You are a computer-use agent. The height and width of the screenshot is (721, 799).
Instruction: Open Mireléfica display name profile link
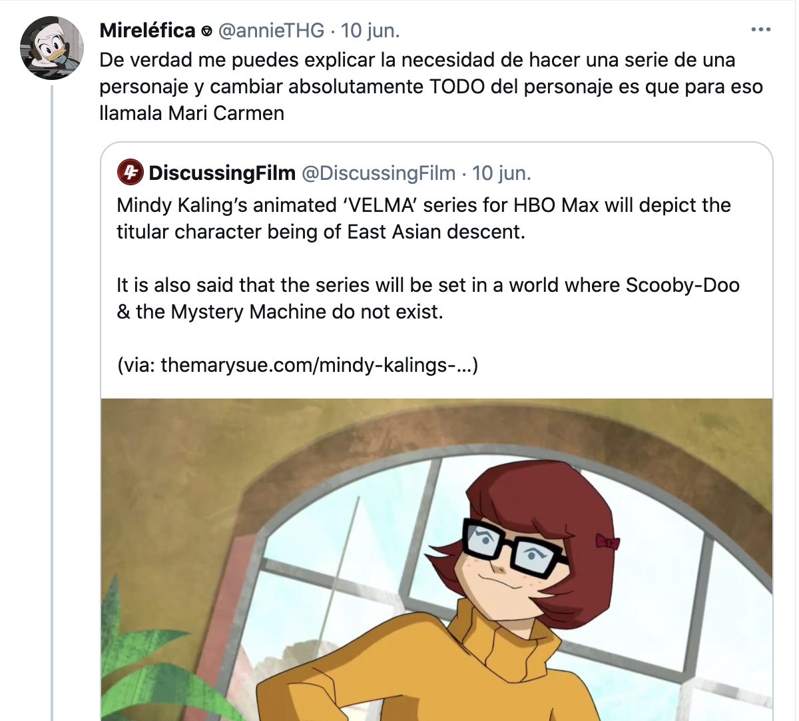click(147, 30)
